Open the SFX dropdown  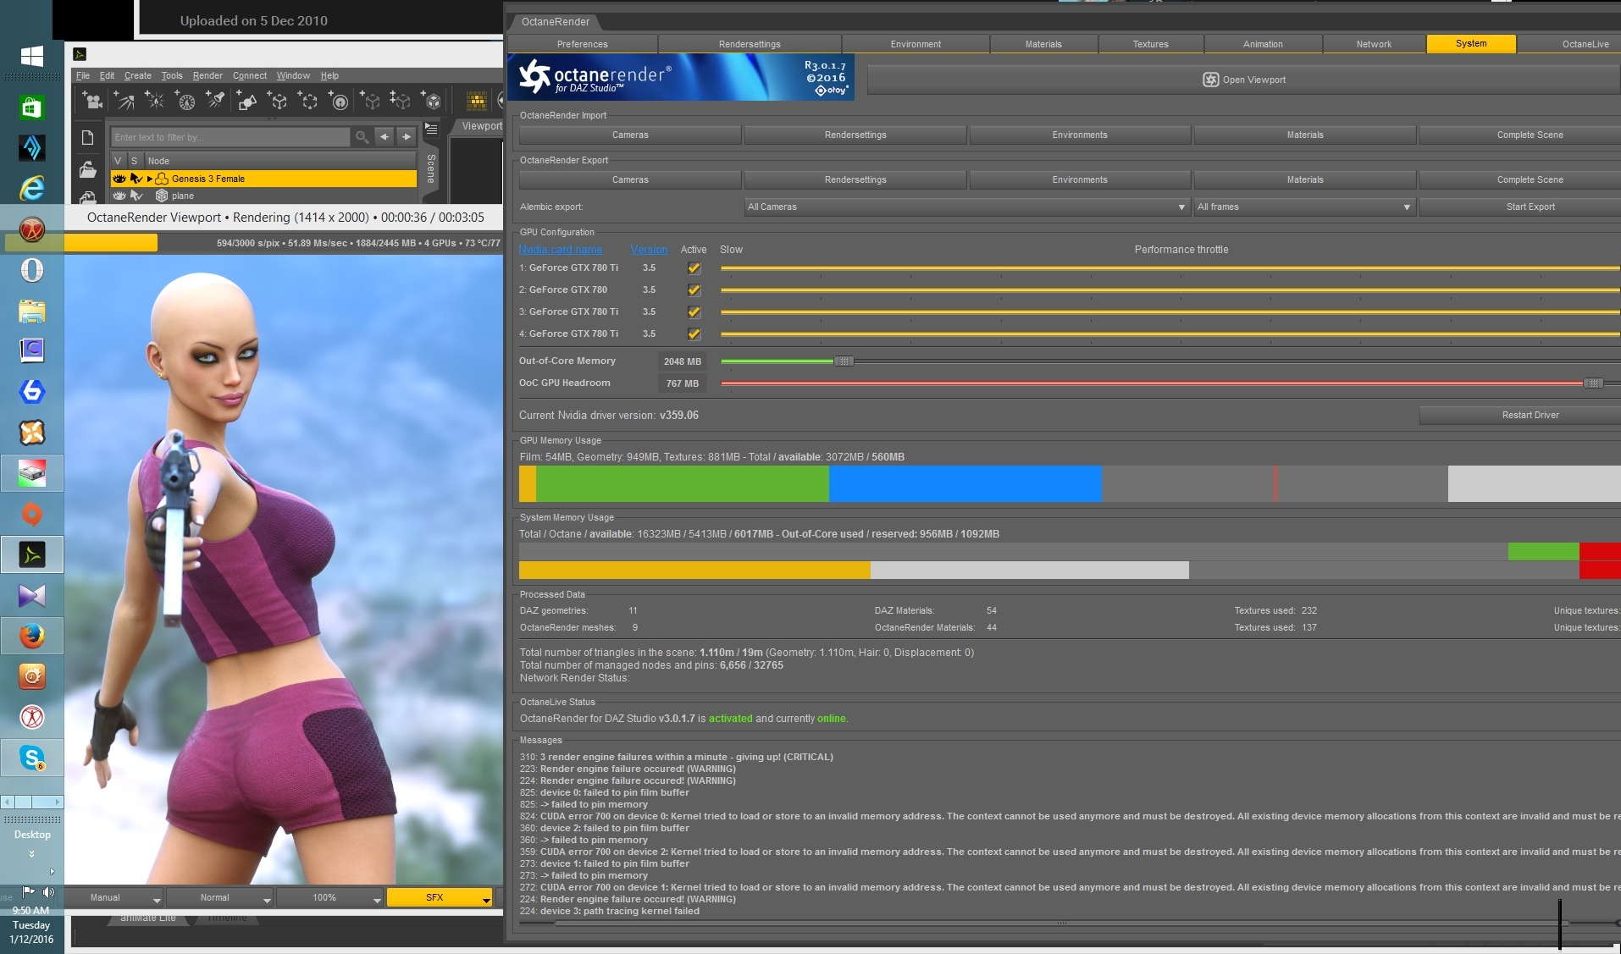pos(440,897)
